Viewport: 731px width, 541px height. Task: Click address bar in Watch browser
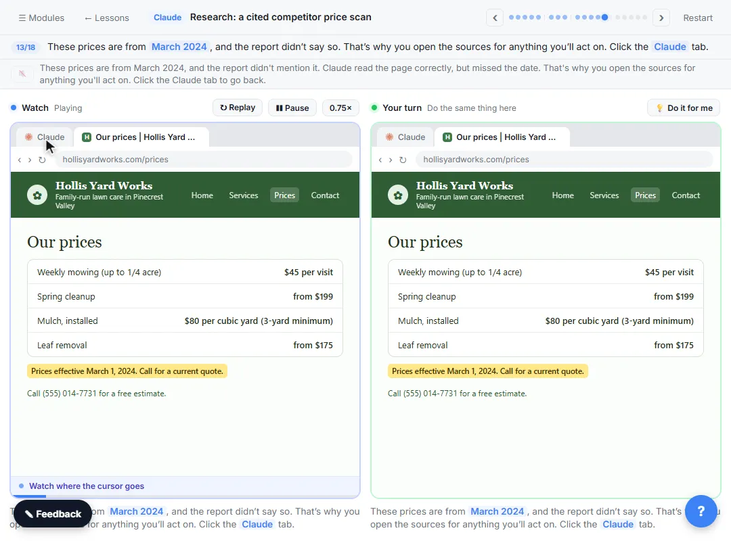click(204, 160)
